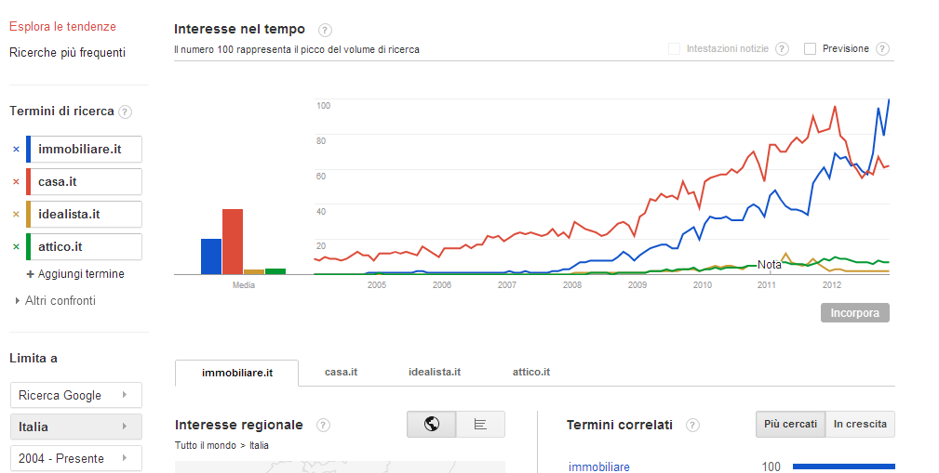
Task: Open help for Termini di ricerca
Action: tap(126, 112)
